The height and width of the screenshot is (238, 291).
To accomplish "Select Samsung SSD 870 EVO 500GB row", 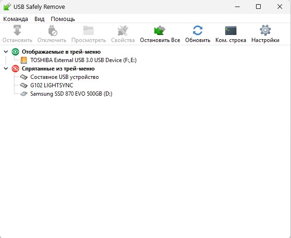I will click(71, 93).
